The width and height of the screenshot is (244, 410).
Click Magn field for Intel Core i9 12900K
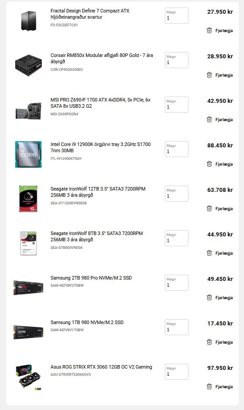pyautogui.click(x=176, y=149)
